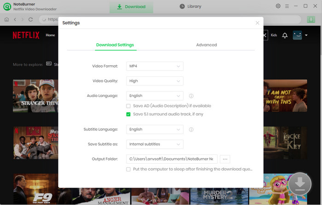Click the green download icon beside the address bar
This screenshot has height=205, width=322.
click(x=311, y=19)
